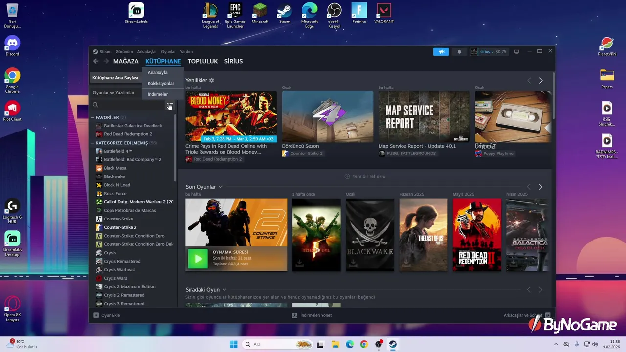Open the announcements megaphone button
Screen dimensions: 626x352
coord(441,52)
